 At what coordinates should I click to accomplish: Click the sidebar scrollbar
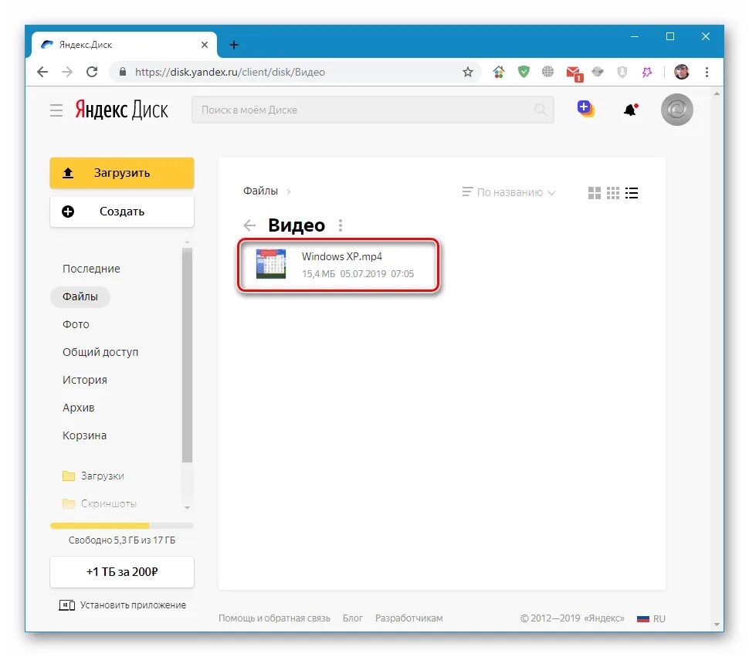coord(187,355)
